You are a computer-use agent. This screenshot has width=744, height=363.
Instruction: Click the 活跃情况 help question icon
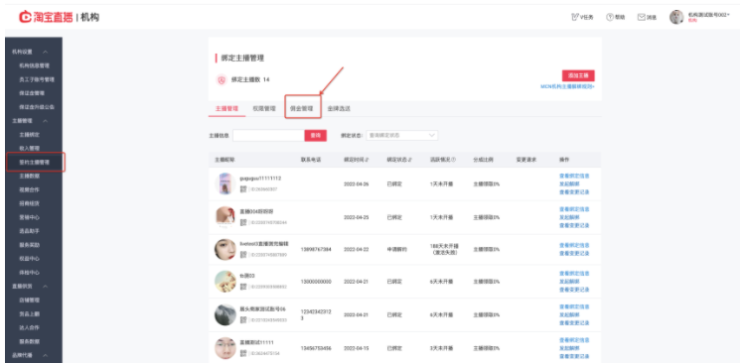(453, 160)
